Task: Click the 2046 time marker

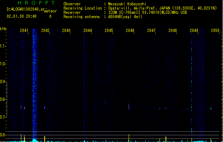Action: point(130,31)
